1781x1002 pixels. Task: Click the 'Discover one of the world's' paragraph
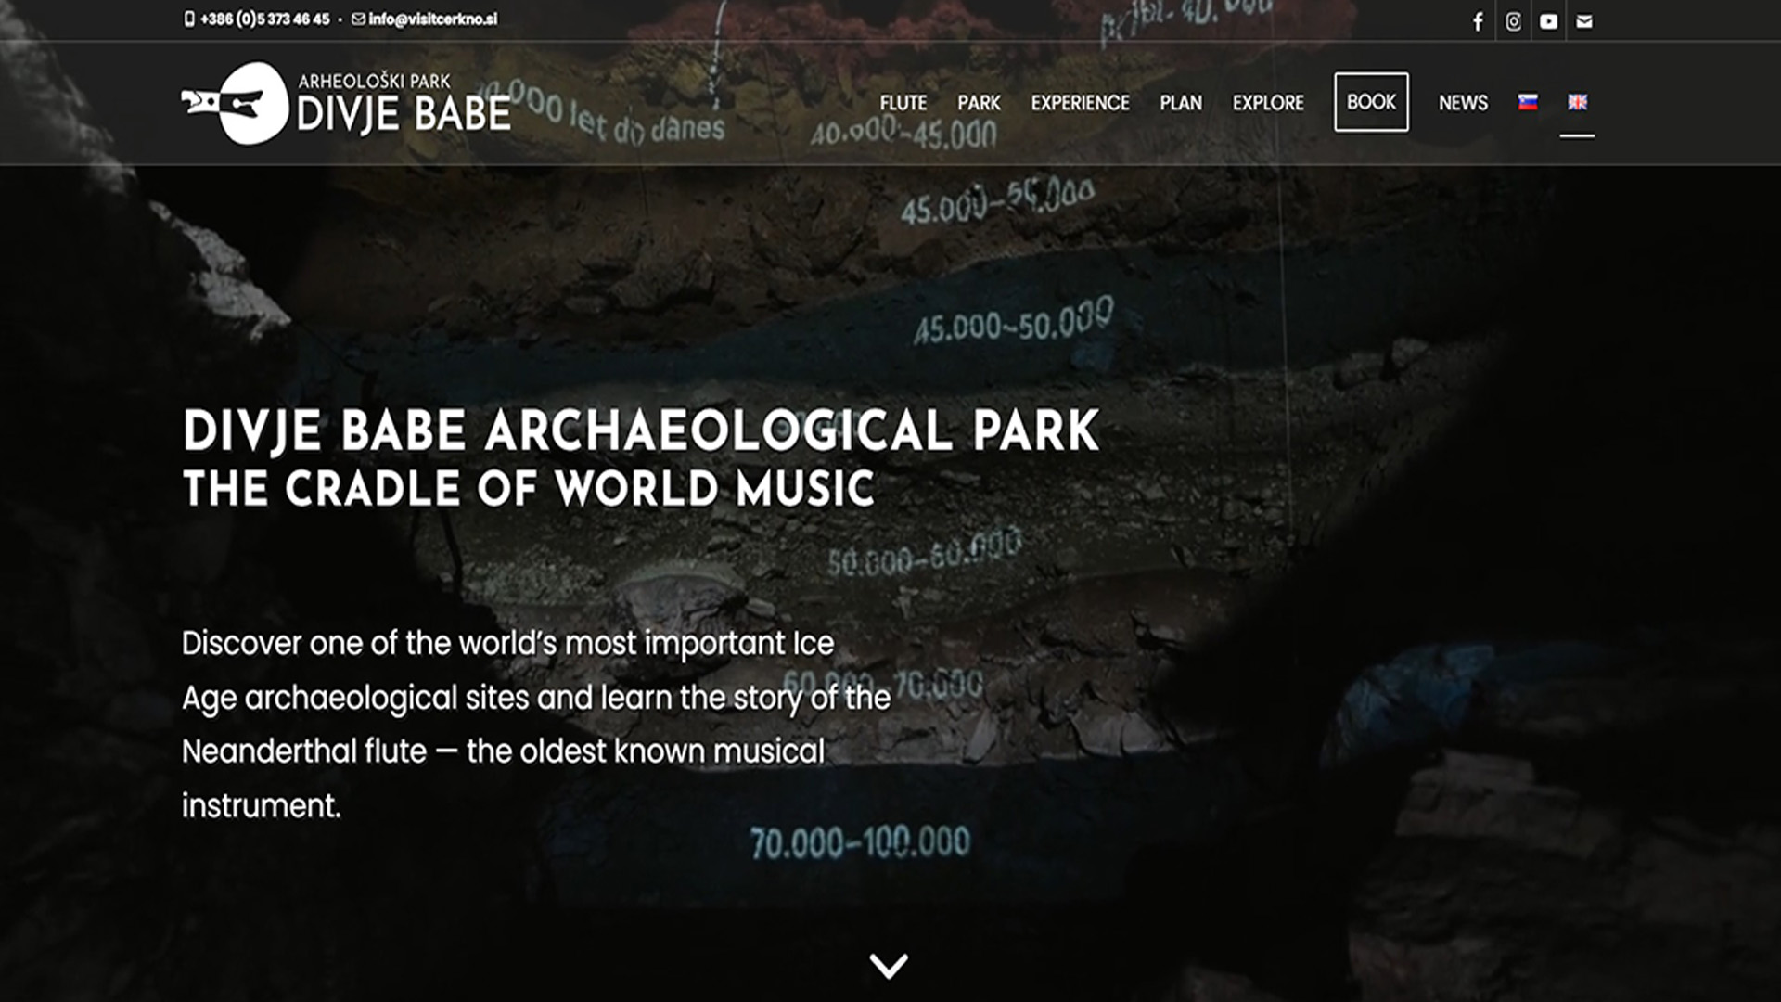[x=536, y=724]
